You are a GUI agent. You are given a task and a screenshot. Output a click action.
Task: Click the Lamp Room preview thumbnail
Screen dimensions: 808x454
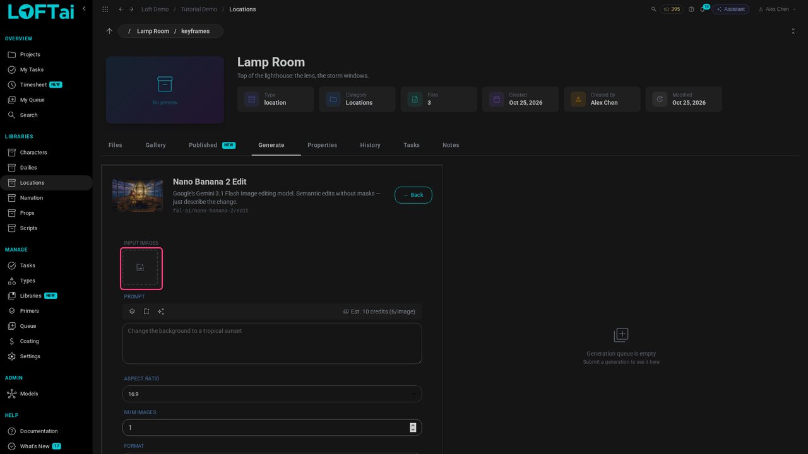tap(165, 90)
